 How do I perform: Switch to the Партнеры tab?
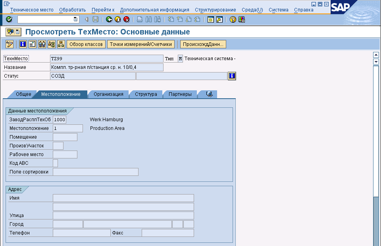coord(180,94)
